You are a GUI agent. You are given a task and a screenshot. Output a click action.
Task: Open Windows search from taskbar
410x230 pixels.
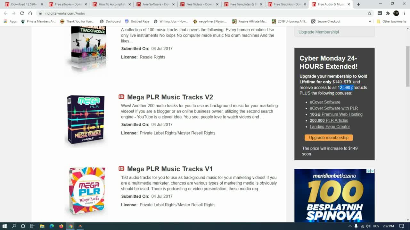click(x=14, y=226)
